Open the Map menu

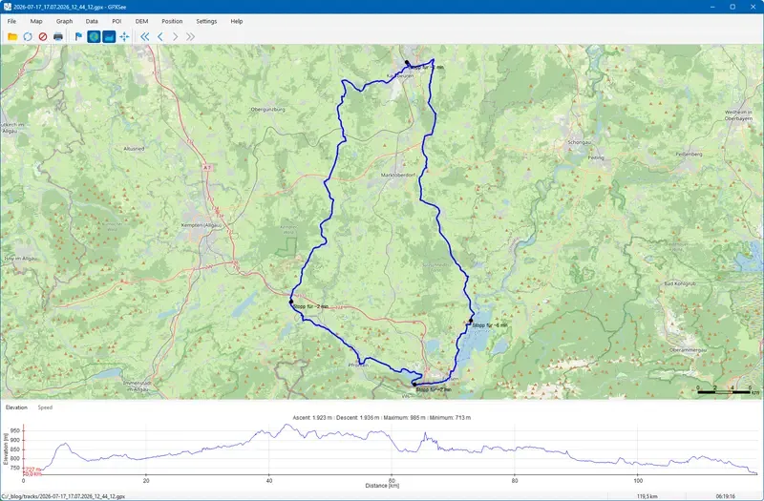coord(36,21)
